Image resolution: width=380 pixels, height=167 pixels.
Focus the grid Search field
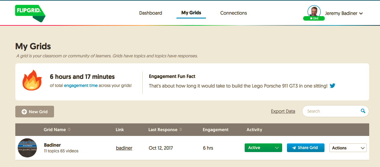tap(335, 111)
